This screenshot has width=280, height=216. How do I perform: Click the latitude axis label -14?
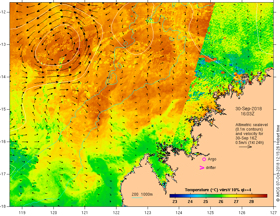(3, 77)
